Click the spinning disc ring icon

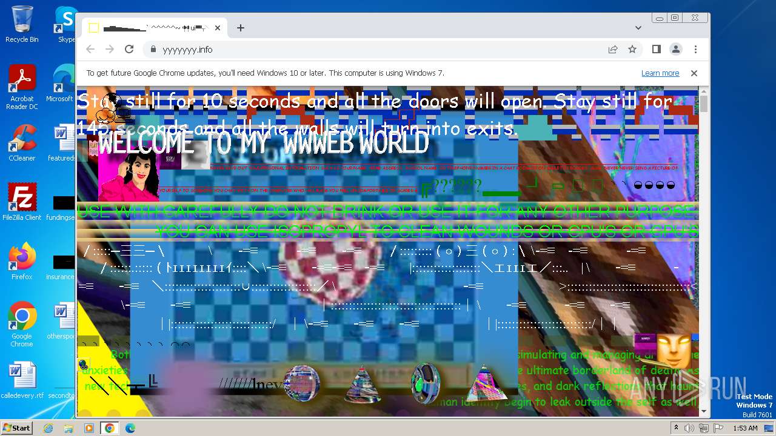pos(426,383)
